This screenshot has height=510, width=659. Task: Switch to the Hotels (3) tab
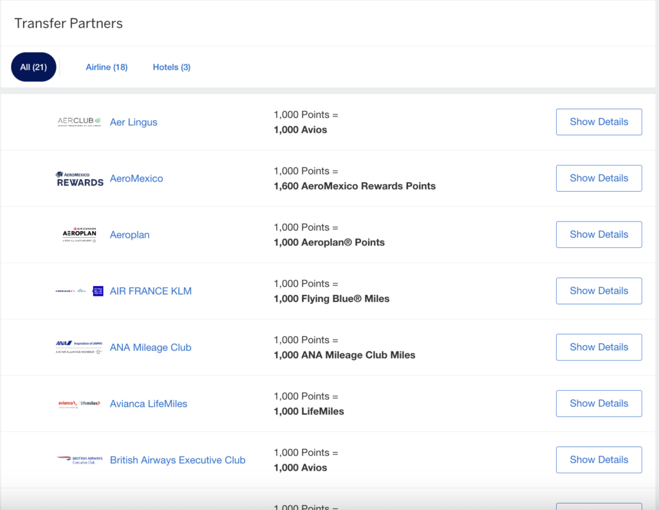pyautogui.click(x=171, y=67)
